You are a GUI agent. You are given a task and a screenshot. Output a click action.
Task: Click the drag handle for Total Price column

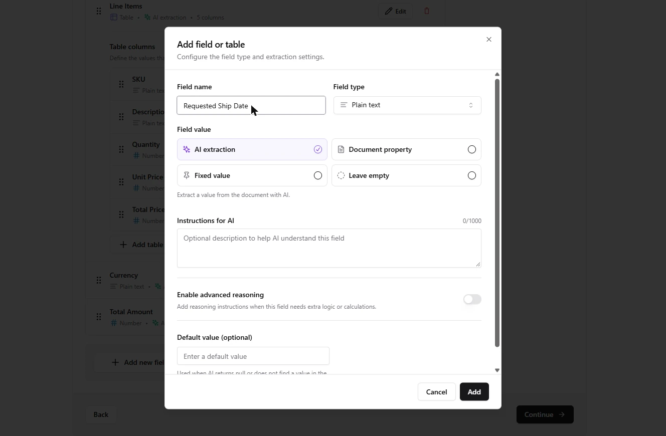(x=121, y=214)
